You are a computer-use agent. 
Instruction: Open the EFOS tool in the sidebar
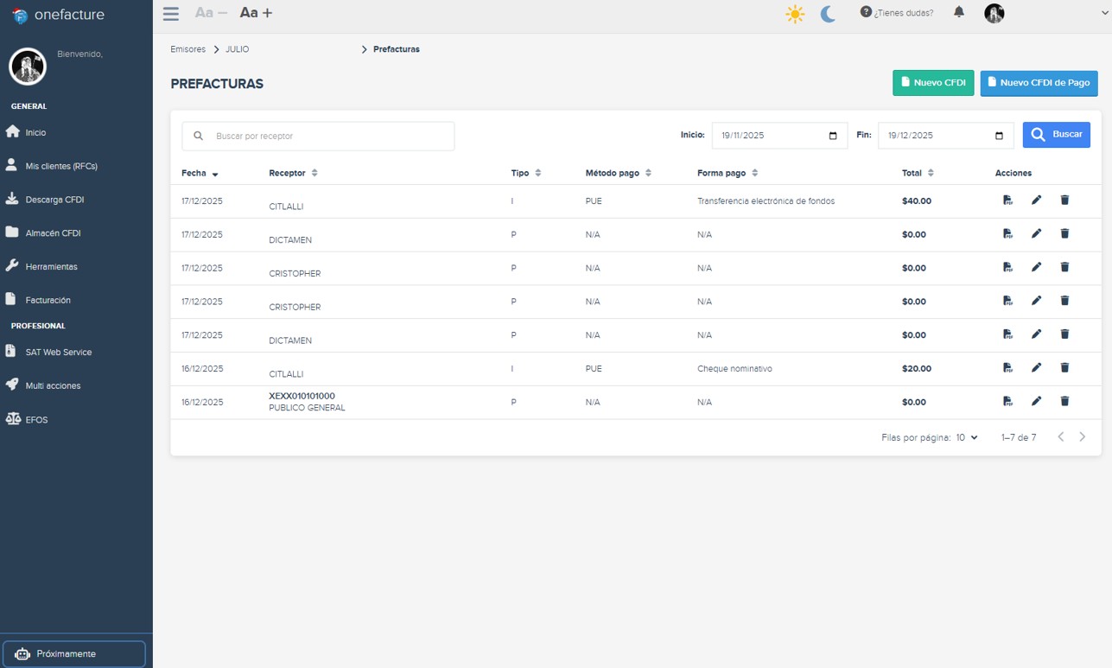pyautogui.click(x=36, y=419)
